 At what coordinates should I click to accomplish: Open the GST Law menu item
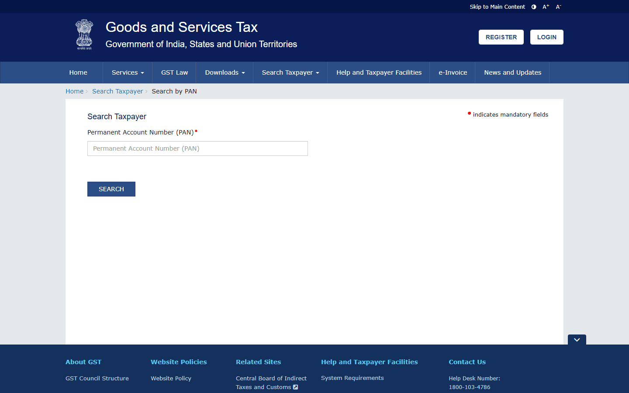click(x=174, y=72)
